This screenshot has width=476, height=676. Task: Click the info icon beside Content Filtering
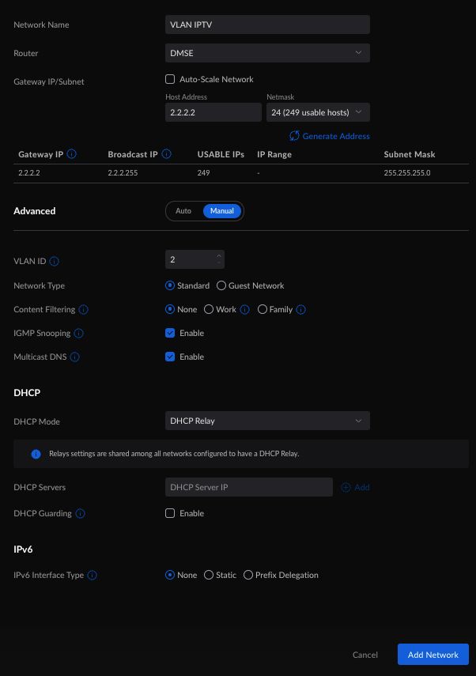[x=83, y=310]
